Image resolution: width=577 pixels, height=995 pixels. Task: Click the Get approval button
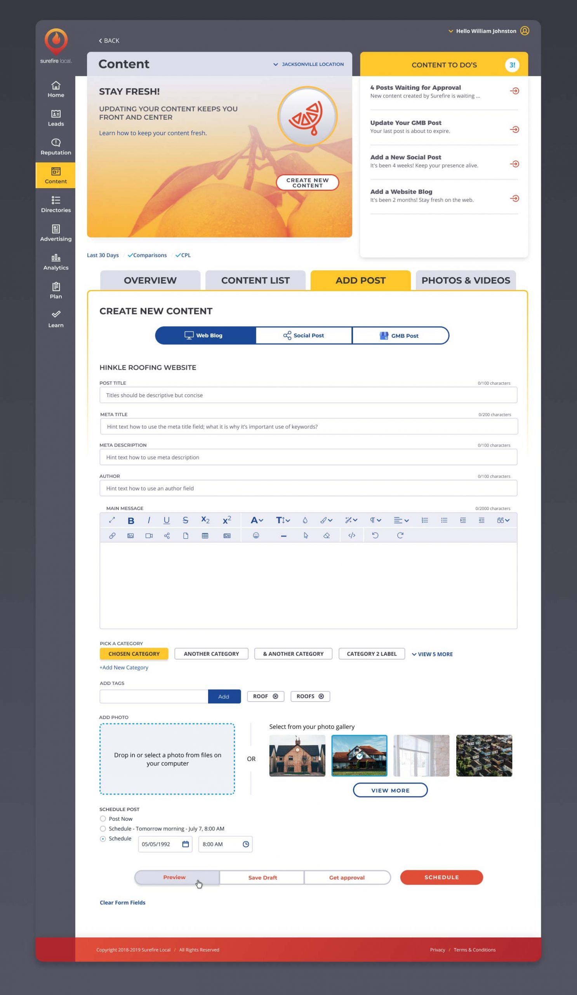347,878
